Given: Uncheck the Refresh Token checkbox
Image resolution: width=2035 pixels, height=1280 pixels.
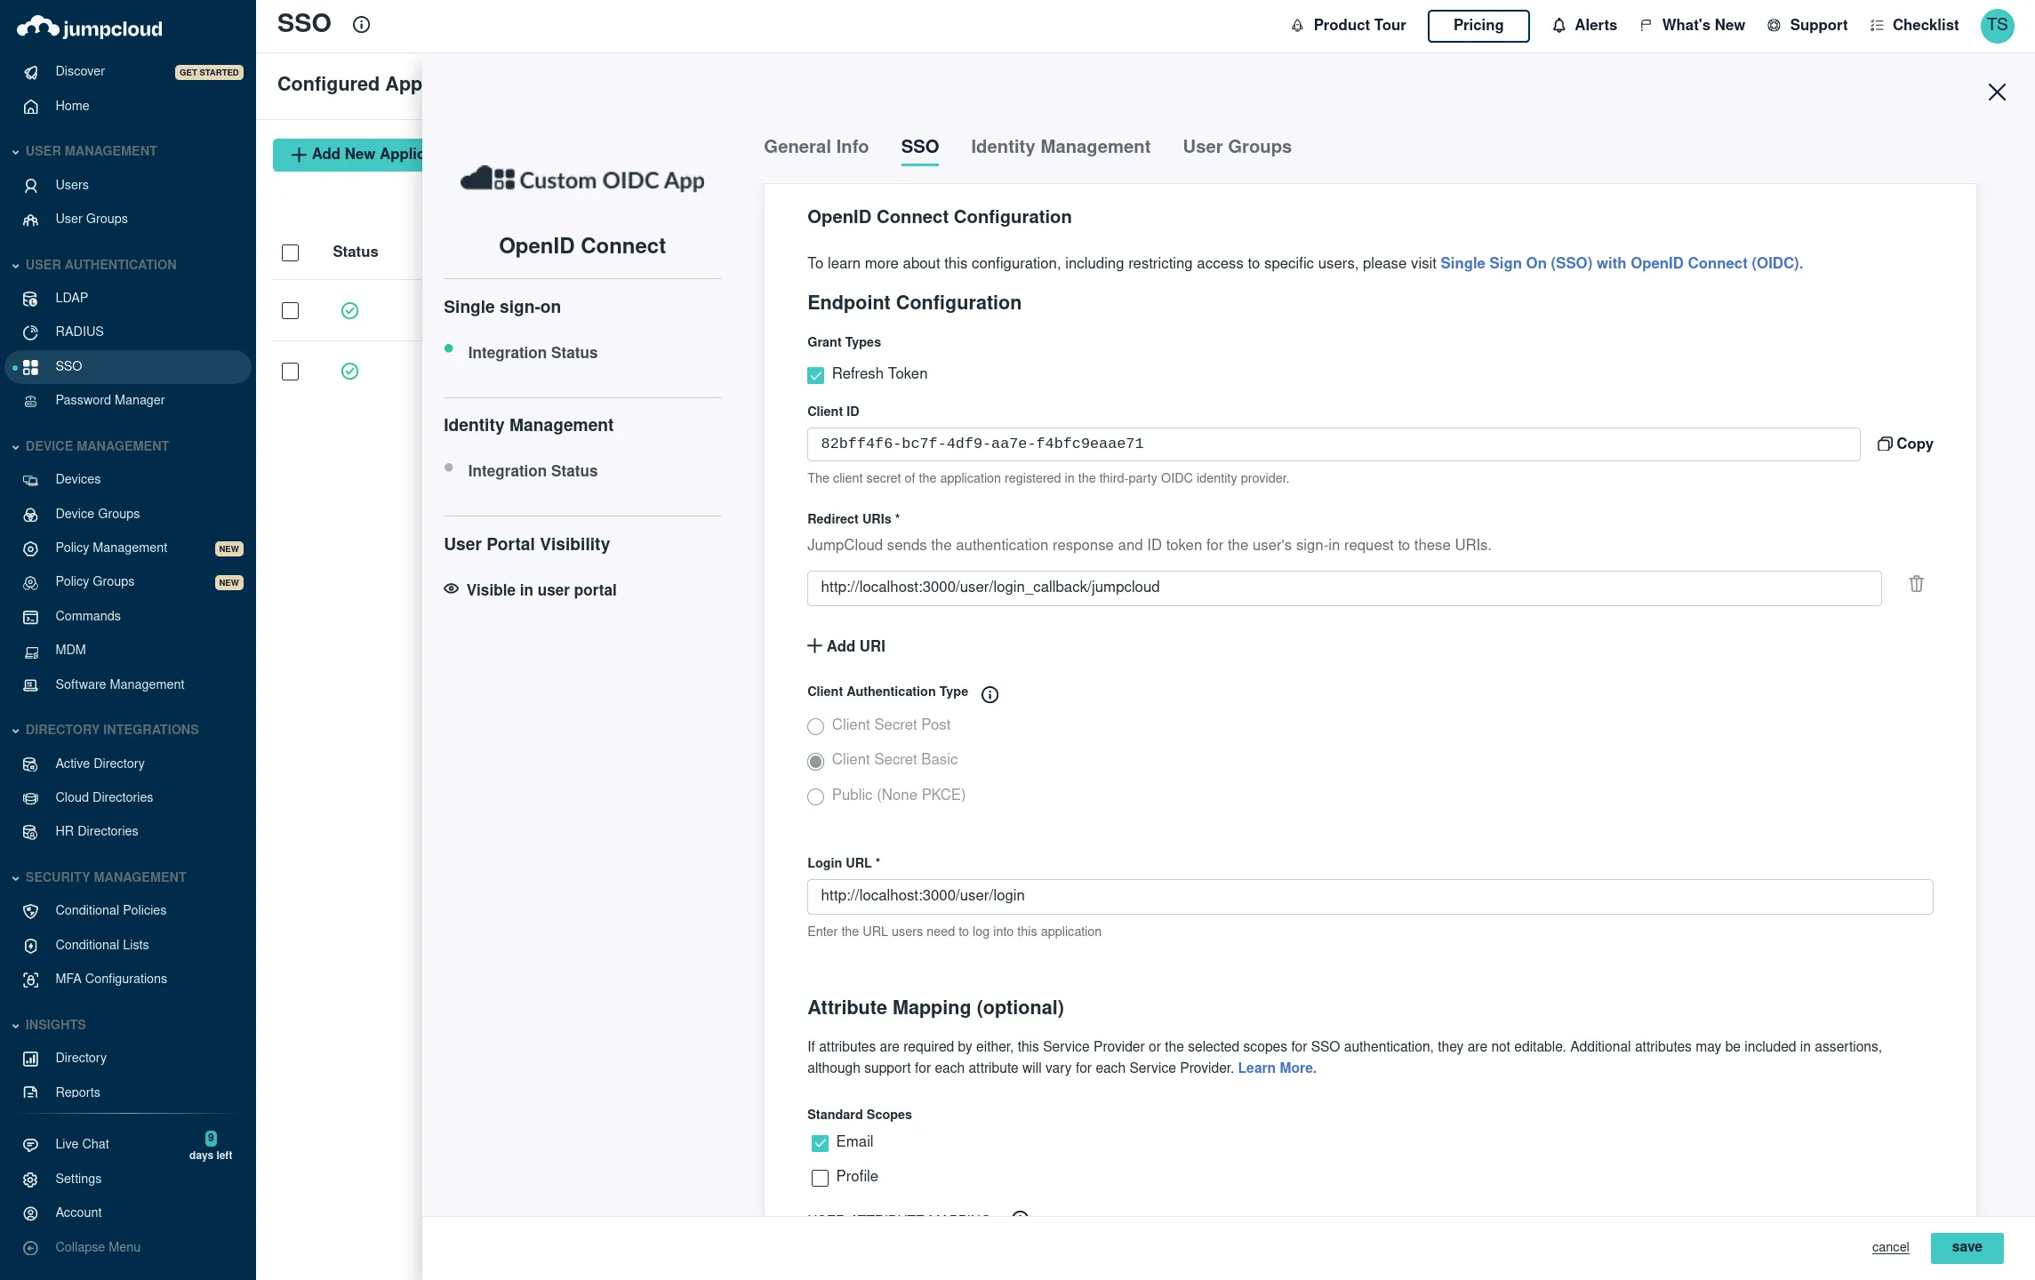Looking at the screenshot, I should (815, 375).
